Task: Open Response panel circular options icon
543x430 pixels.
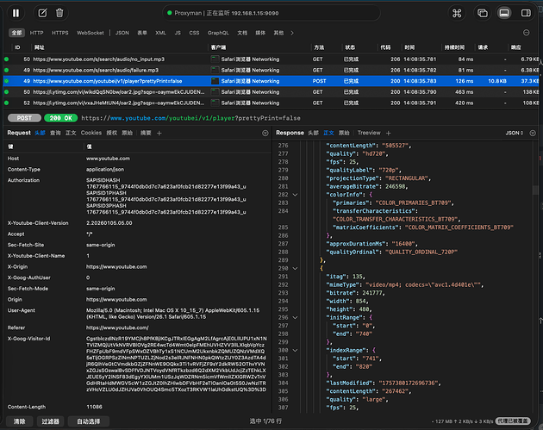Action: click(x=533, y=133)
